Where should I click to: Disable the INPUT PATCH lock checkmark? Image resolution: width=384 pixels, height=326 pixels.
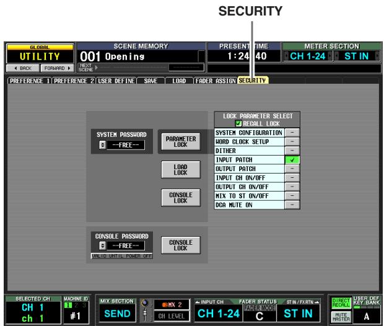292,160
